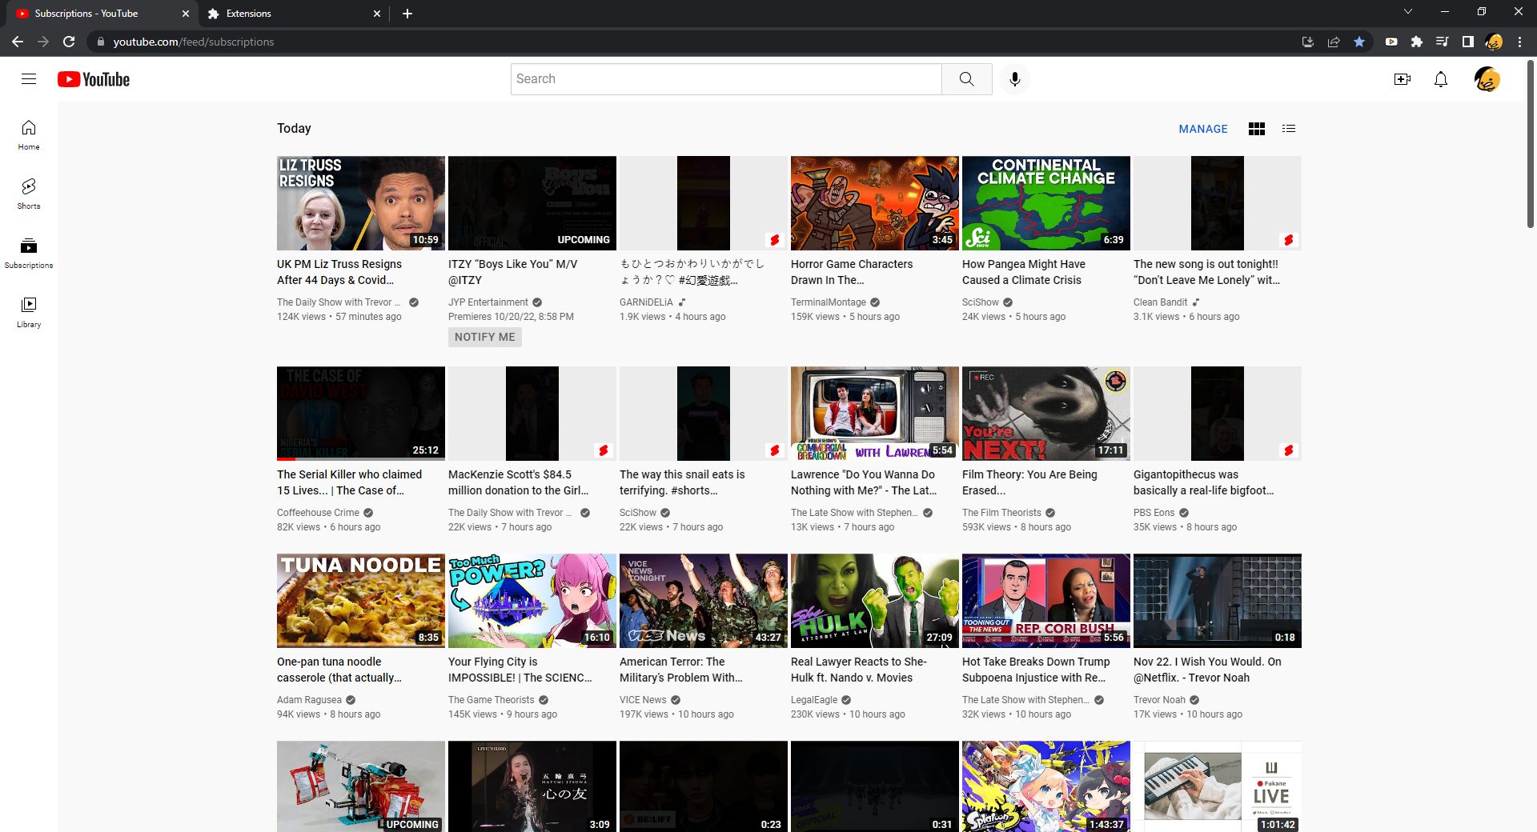Click the search magnifier button
The height and width of the screenshot is (832, 1537).
tap(967, 78)
